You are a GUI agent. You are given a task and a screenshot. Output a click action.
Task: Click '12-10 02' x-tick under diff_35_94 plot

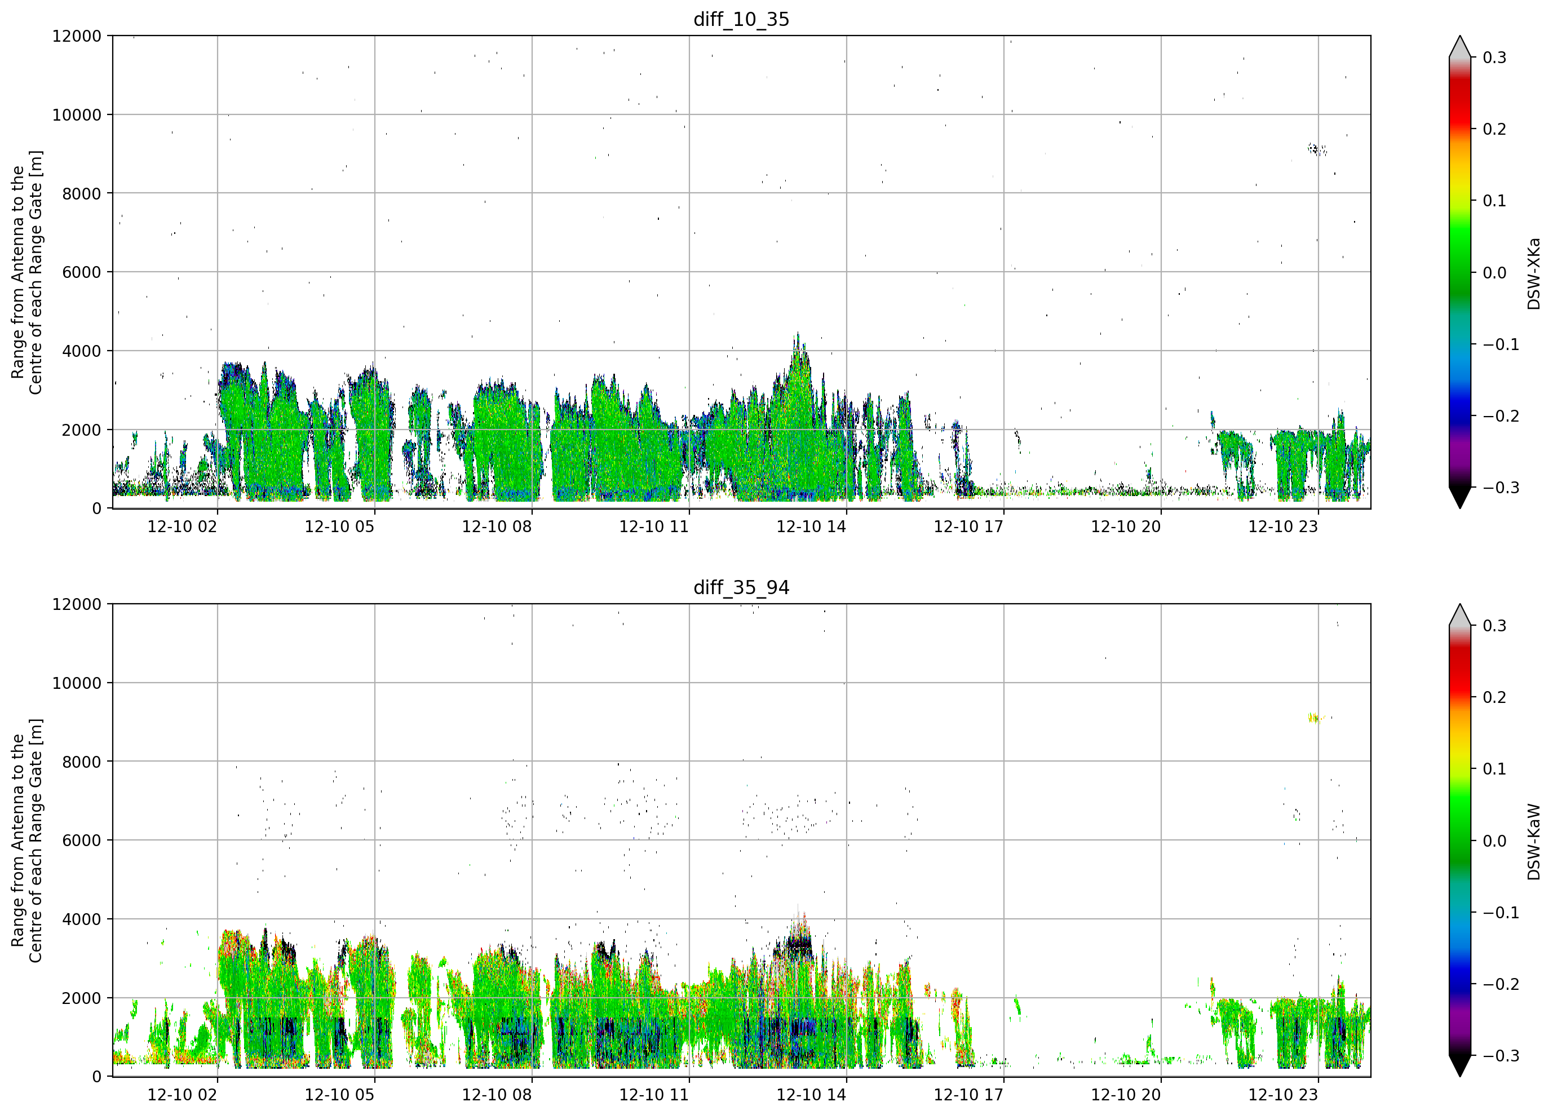point(182,1095)
